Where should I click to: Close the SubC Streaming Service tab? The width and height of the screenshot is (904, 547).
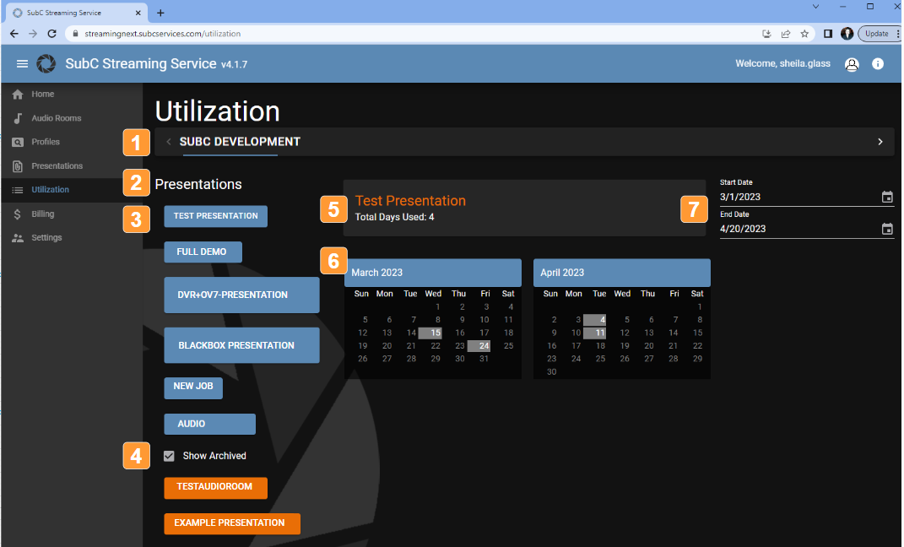coord(138,13)
